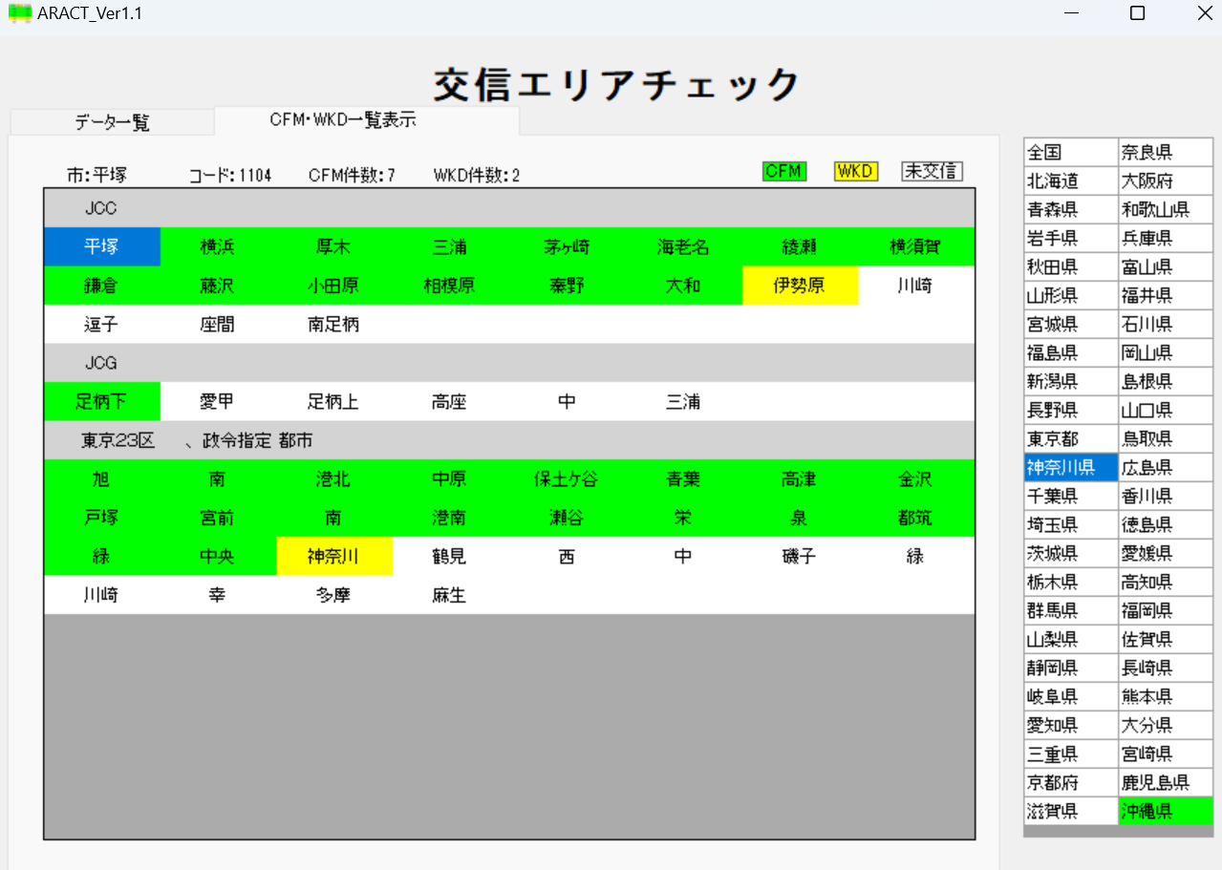Click the yellow WKD legend swatch
The width and height of the screenshot is (1222, 870).
click(855, 171)
